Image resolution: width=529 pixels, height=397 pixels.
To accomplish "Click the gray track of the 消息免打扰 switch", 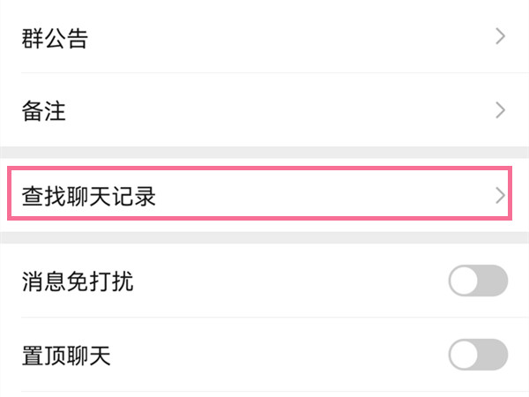I will (x=495, y=281).
